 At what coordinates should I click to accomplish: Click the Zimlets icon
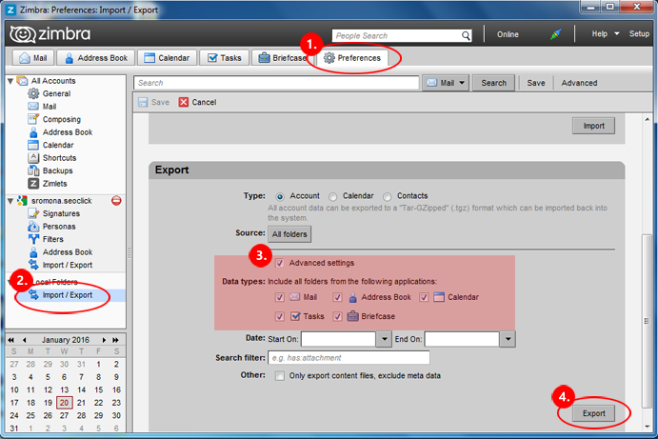[33, 184]
